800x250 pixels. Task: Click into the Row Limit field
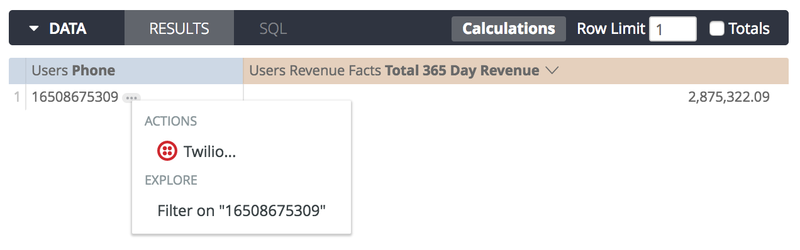672,29
